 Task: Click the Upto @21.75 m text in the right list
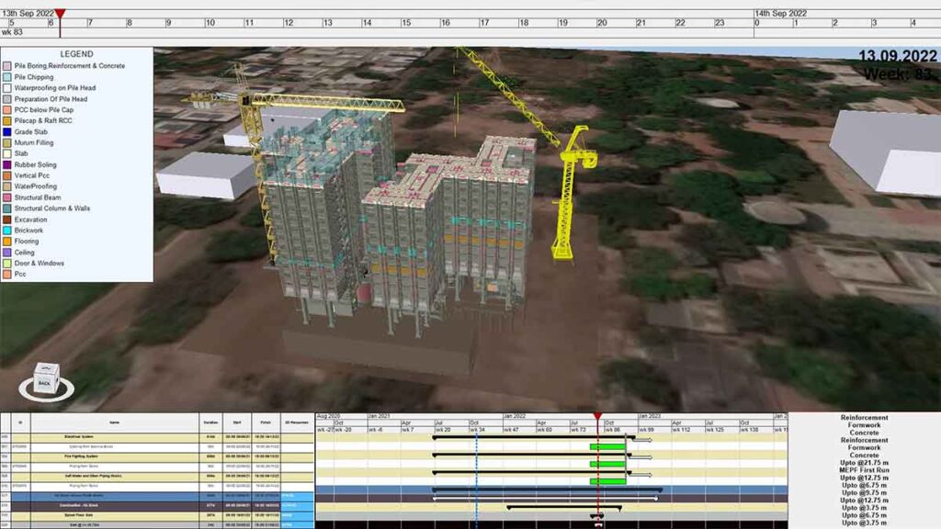coord(864,463)
